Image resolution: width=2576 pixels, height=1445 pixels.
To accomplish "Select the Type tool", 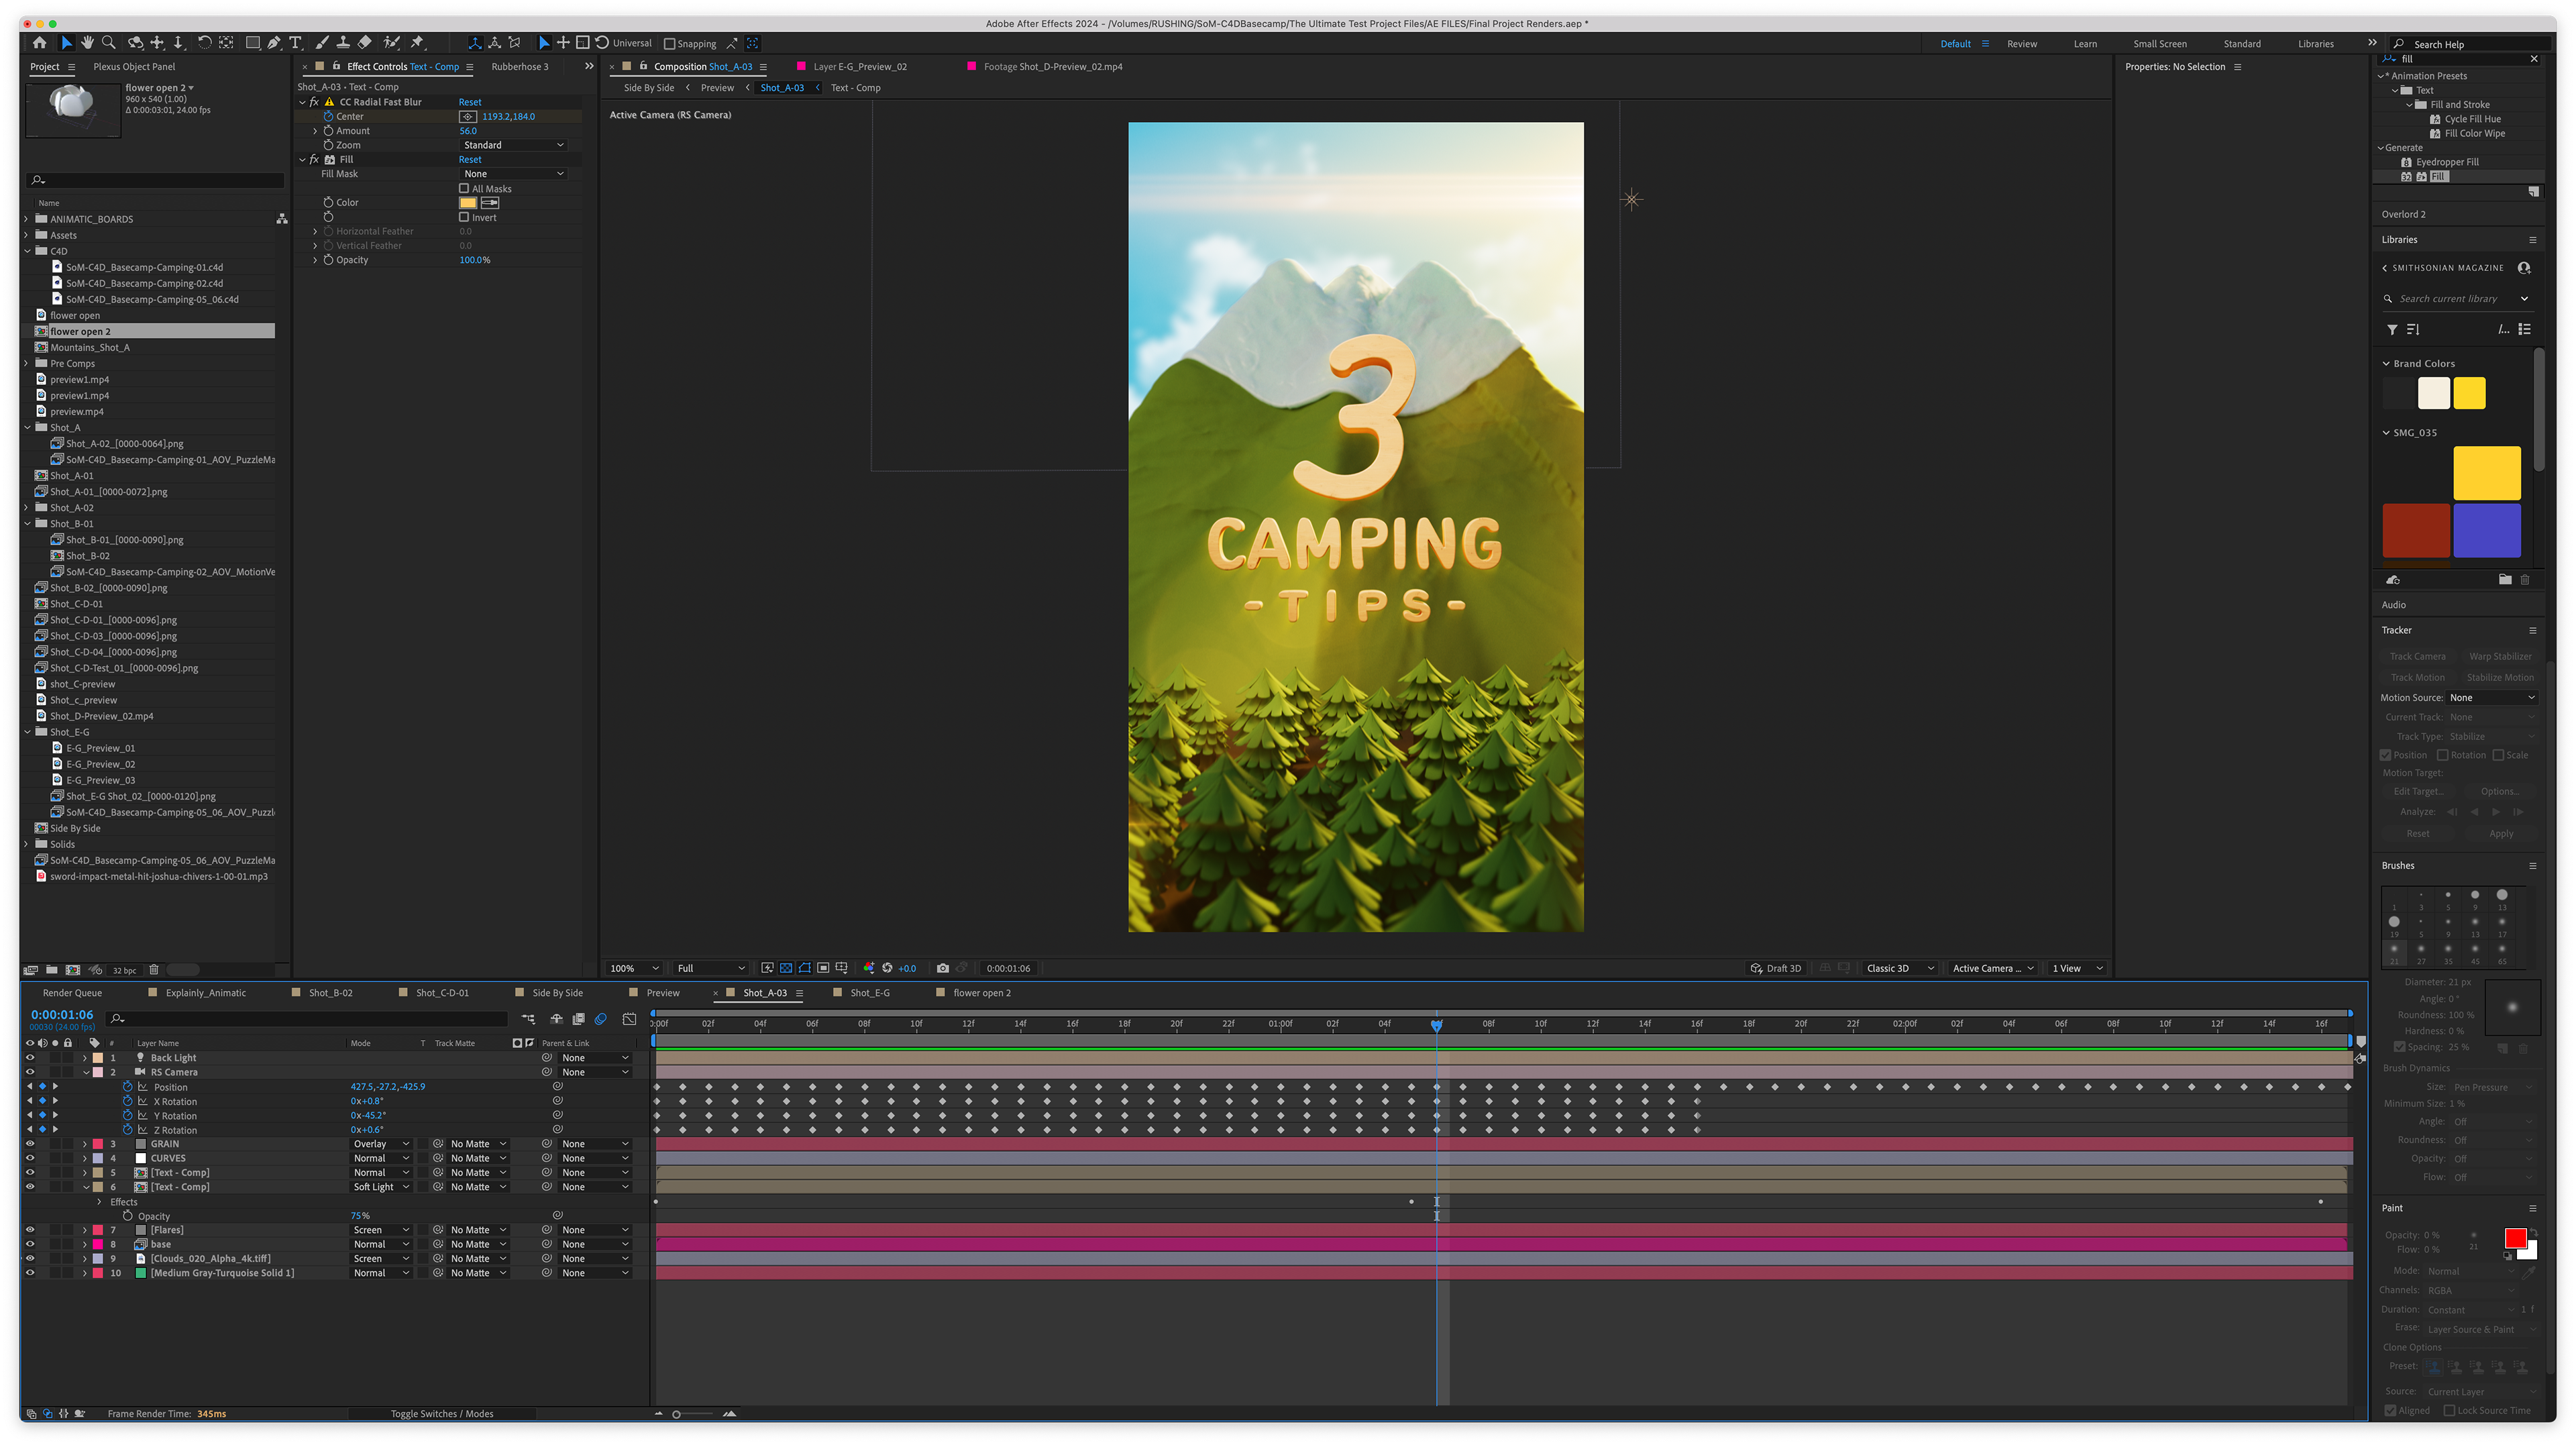I will point(296,43).
